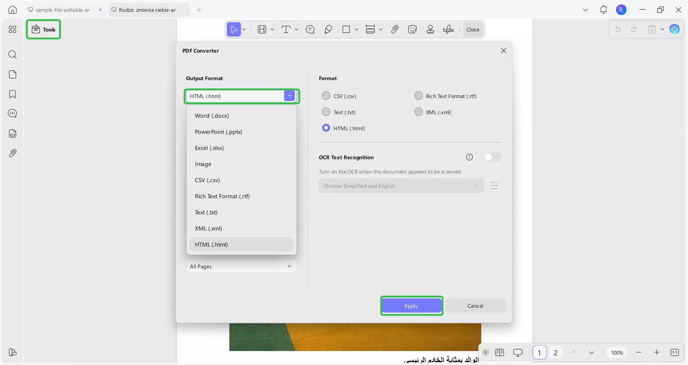The width and height of the screenshot is (688, 365).
Task: Select the pencil drawing tool
Action: [328, 29]
